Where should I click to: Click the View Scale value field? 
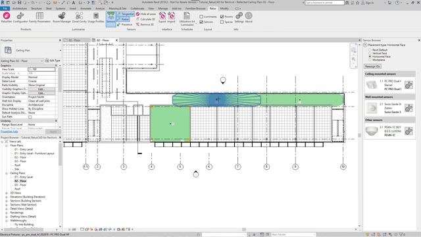point(41,69)
